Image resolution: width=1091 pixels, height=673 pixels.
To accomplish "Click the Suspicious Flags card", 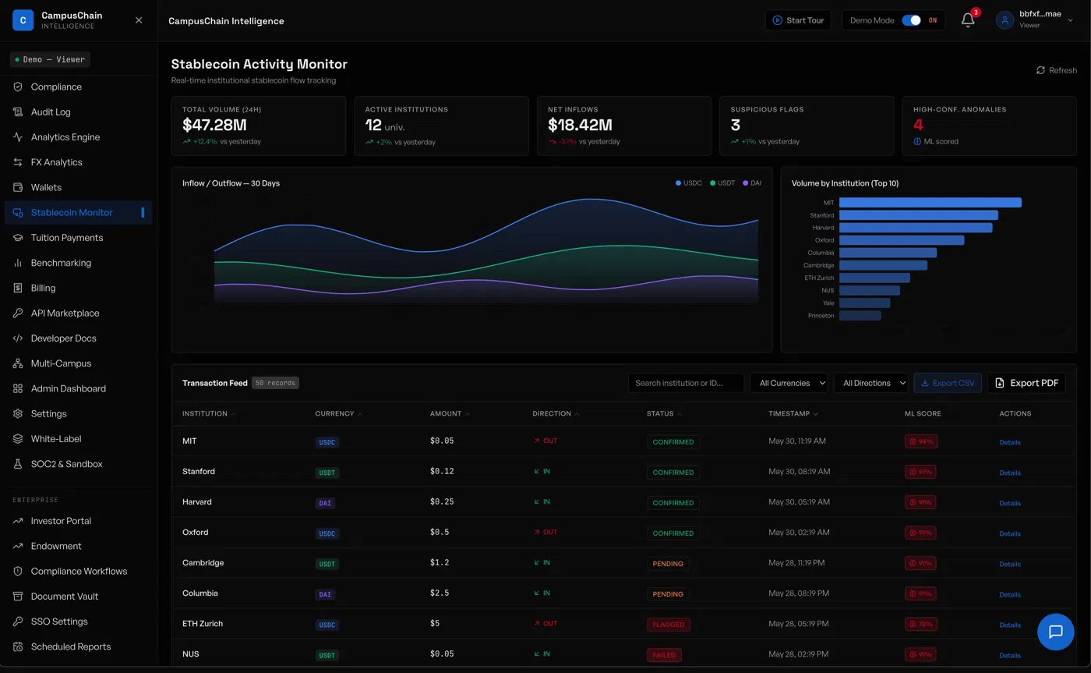I will [x=807, y=126].
